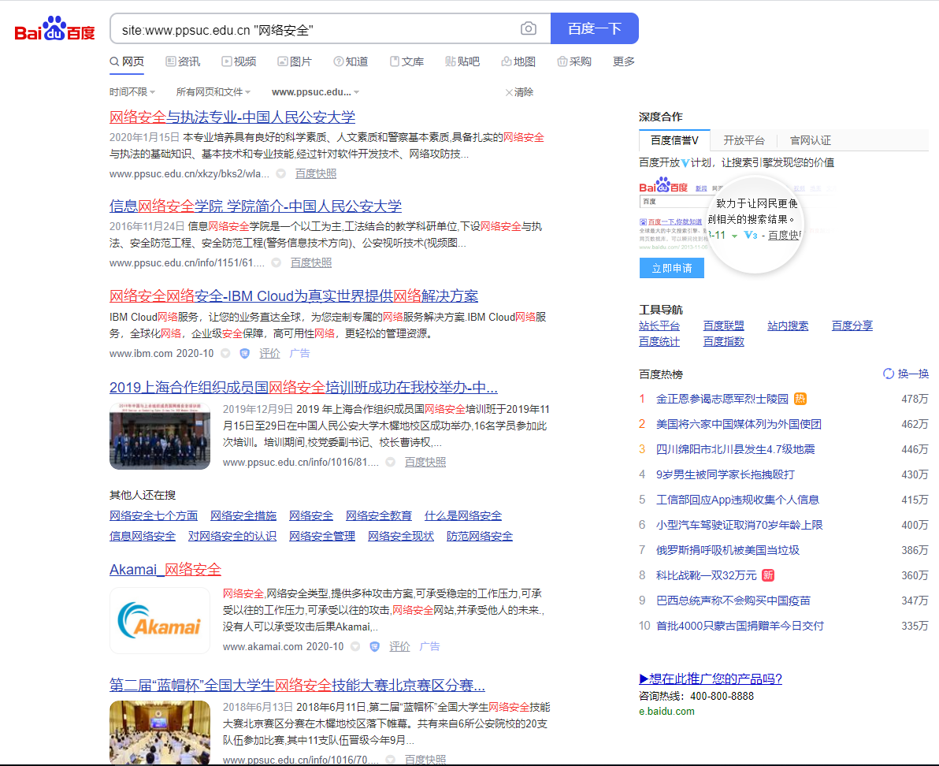Open the 百度联盟 tool link
Screen dimensions: 939x766
[x=723, y=325]
